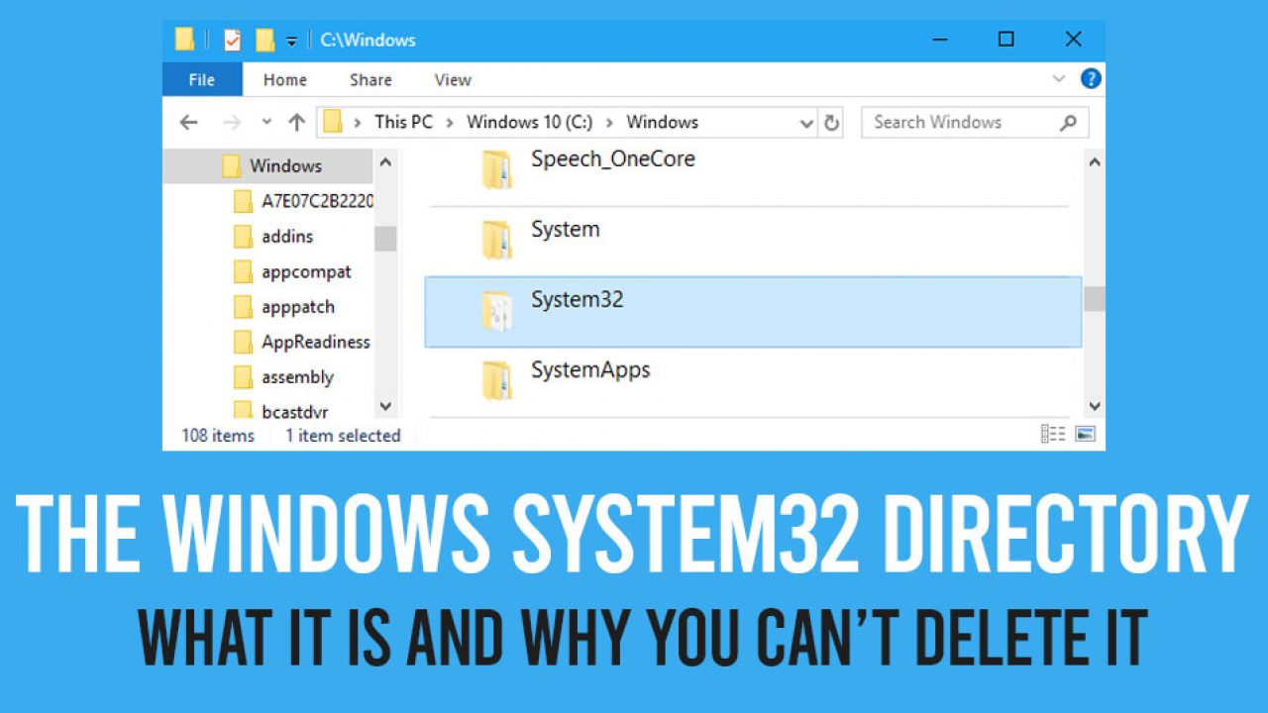Click the New folder quick access icon
Image resolution: width=1268 pixels, height=713 pixels.
(x=264, y=40)
